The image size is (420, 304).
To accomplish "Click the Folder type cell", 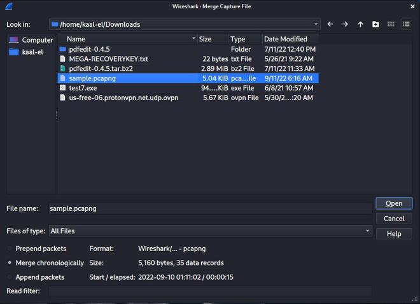I will 241,49.
